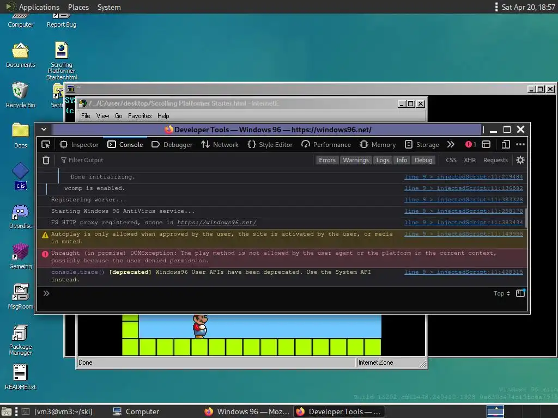Open the View menu in InternetE window
558x418 pixels.
click(x=102, y=116)
